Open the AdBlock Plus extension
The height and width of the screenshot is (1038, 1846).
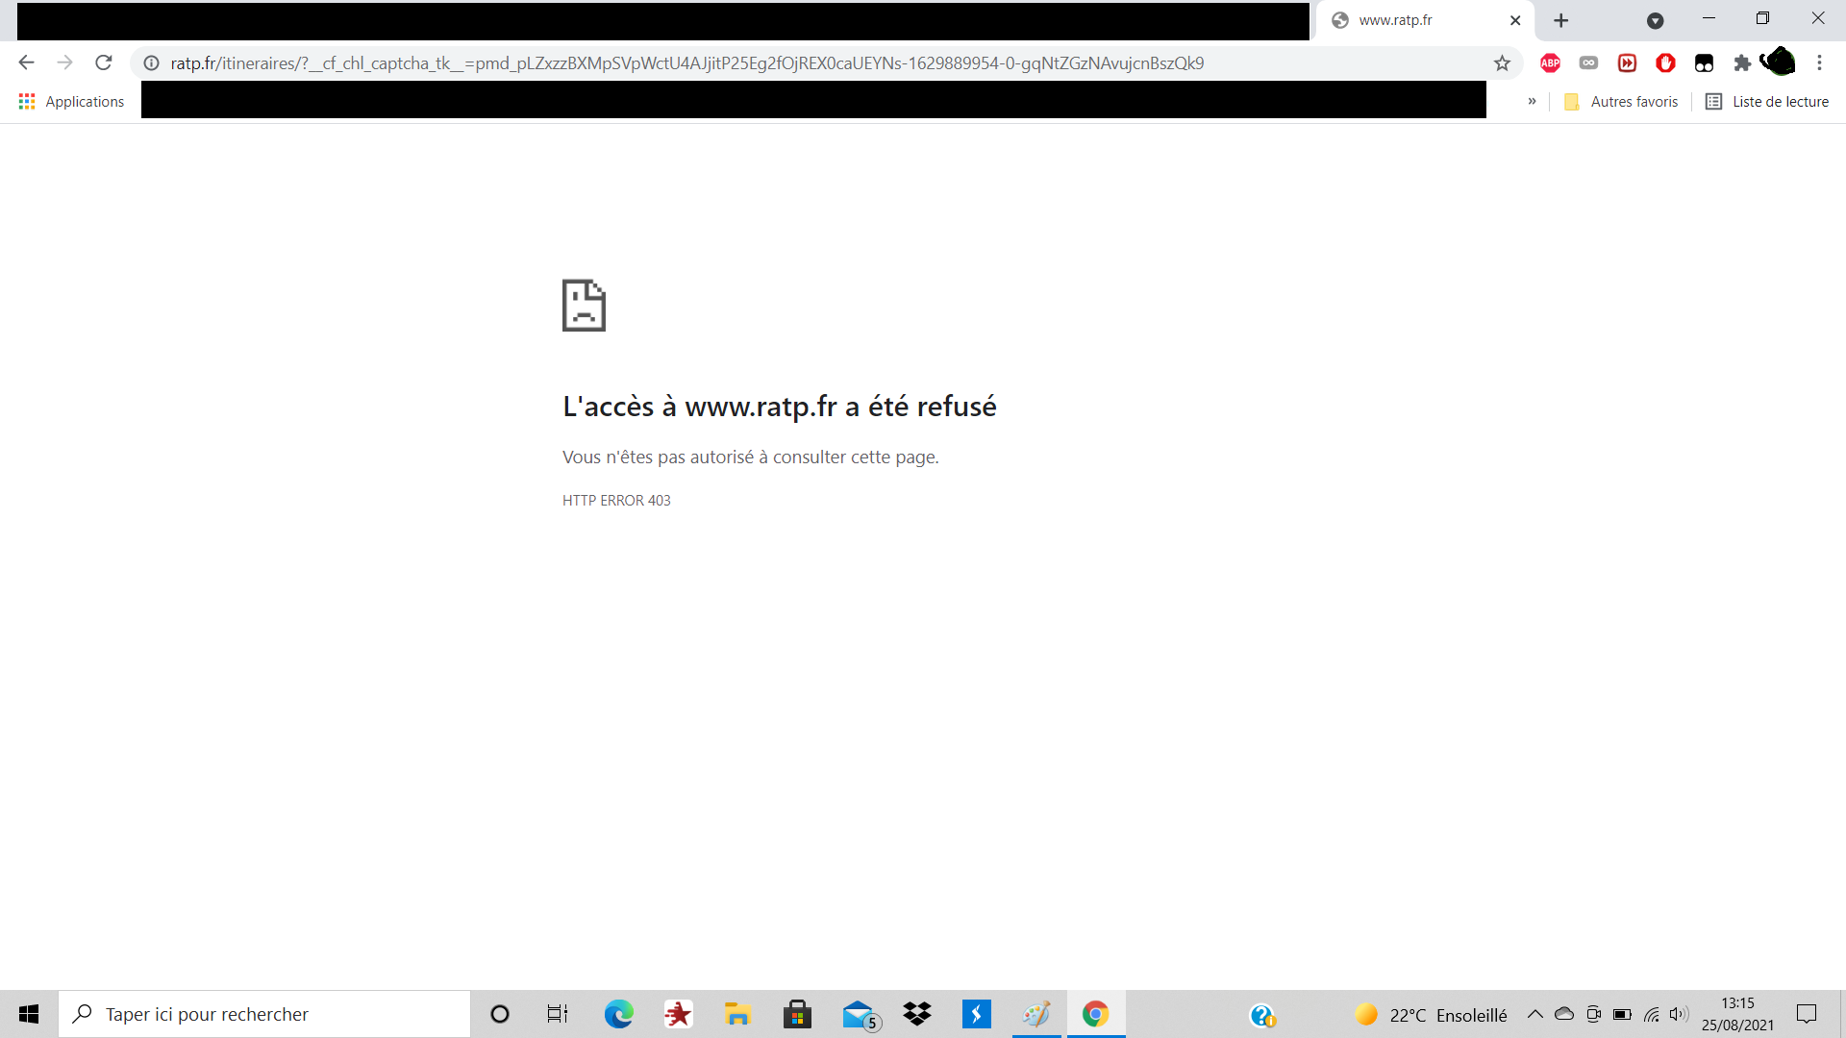[1550, 63]
